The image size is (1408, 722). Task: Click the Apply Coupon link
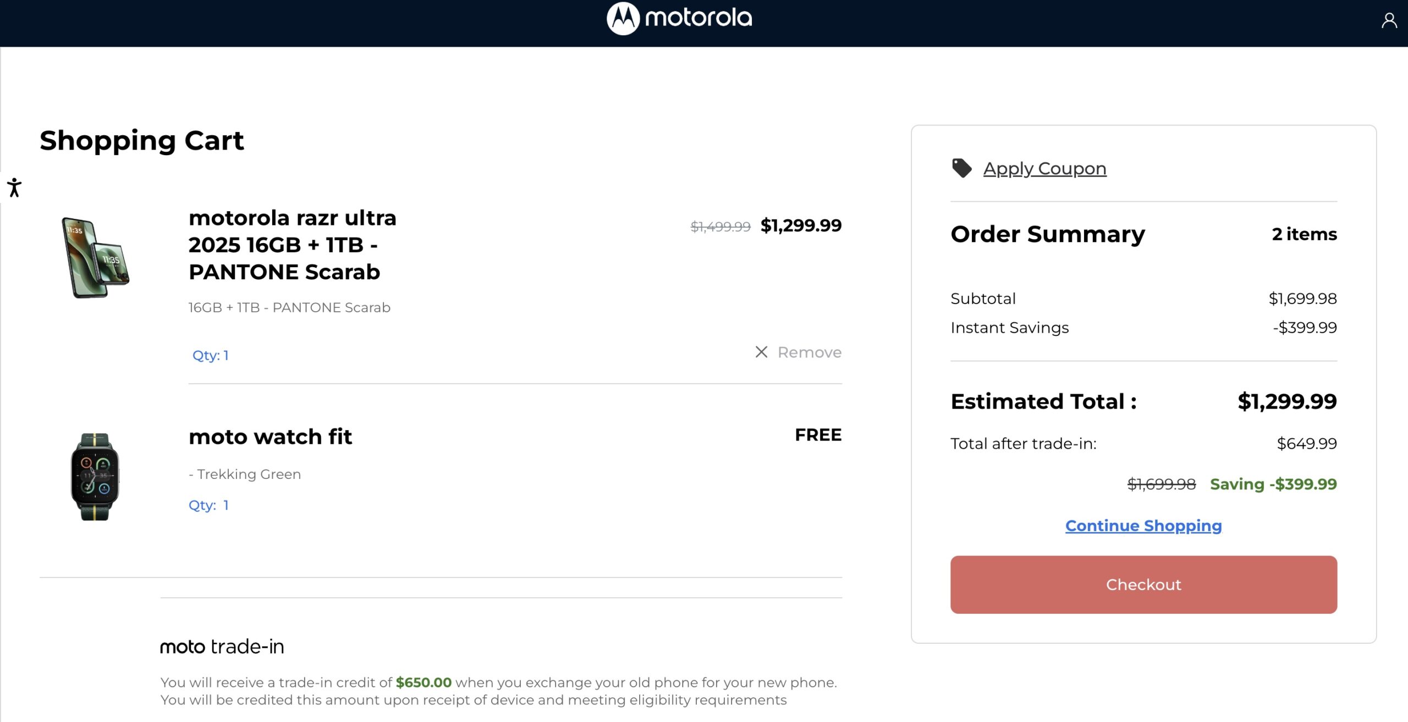pos(1044,168)
